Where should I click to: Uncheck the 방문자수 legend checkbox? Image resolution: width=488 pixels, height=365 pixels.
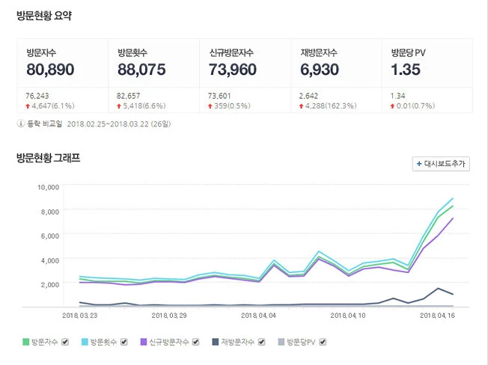coord(65,342)
